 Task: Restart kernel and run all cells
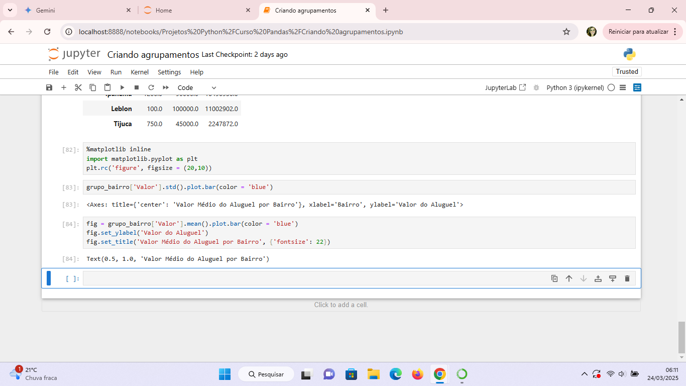[166, 87]
